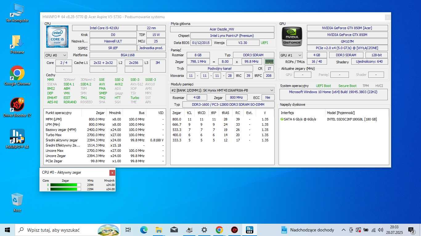Click the Core 1 clock bar

[x=65, y=189]
